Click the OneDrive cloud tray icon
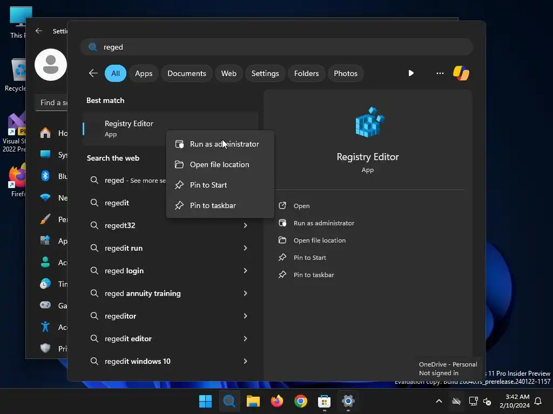Viewport: 553px width, 414px height. pyautogui.click(x=456, y=401)
